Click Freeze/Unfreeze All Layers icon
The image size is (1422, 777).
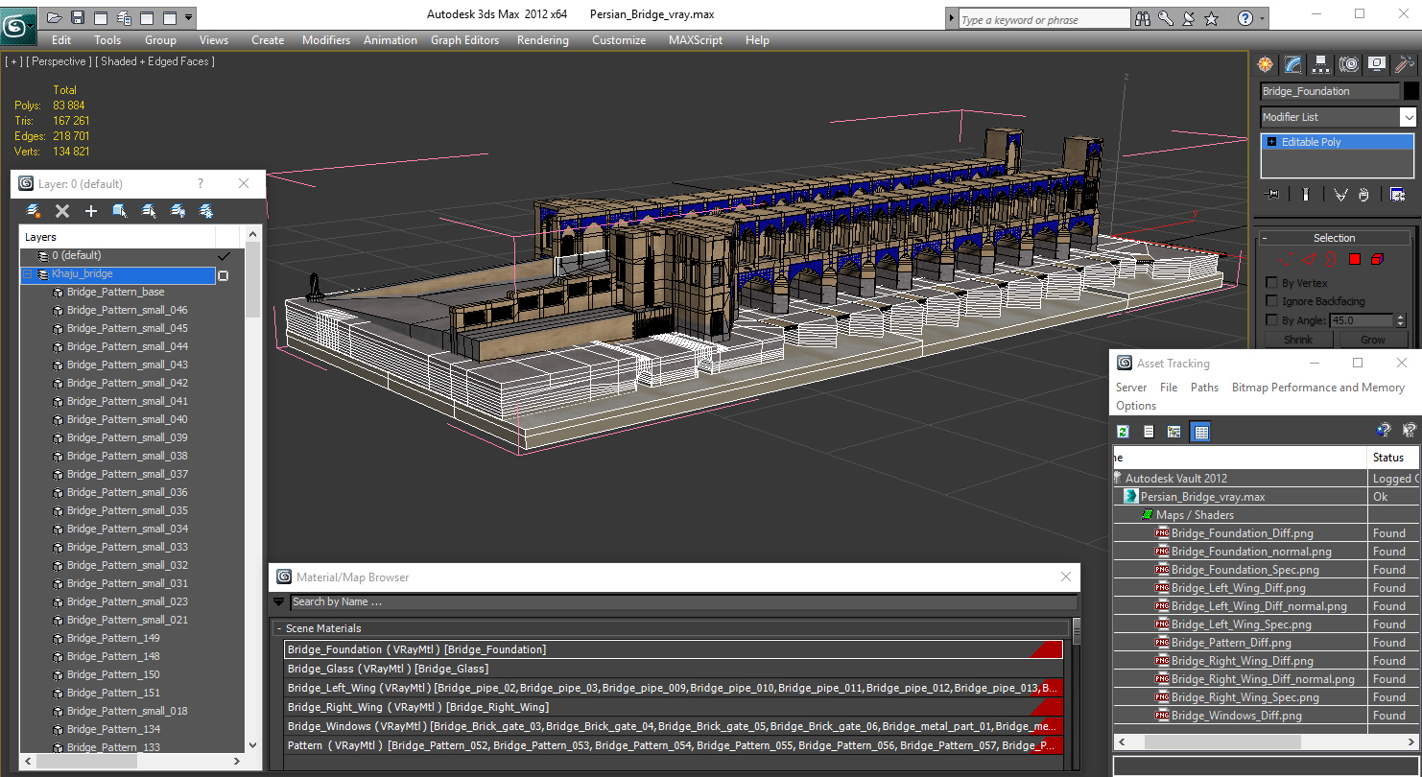click(x=206, y=211)
